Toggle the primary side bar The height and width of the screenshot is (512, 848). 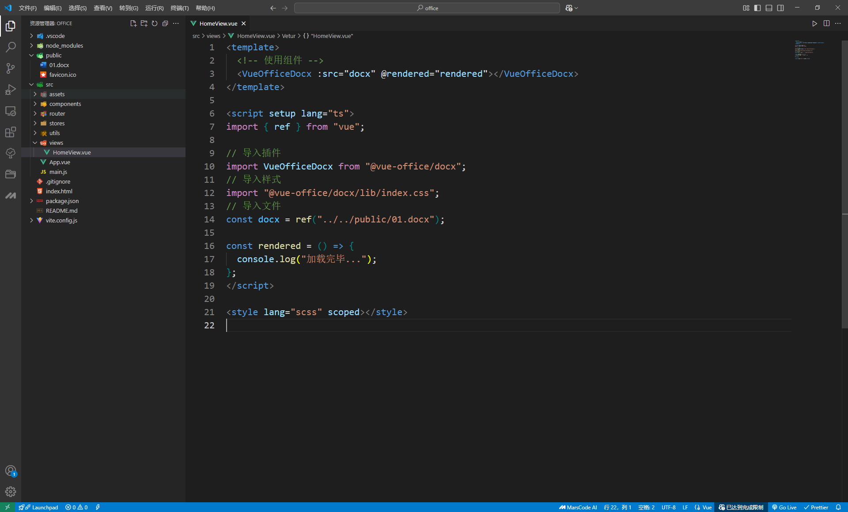click(x=757, y=8)
